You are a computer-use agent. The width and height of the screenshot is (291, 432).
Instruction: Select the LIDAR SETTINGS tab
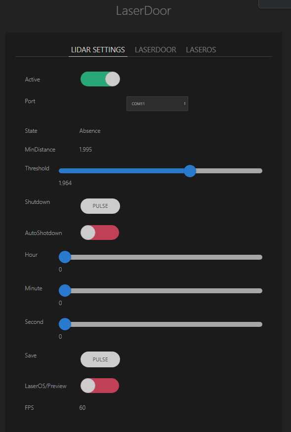pyautogui.click(x=98, y=49)
